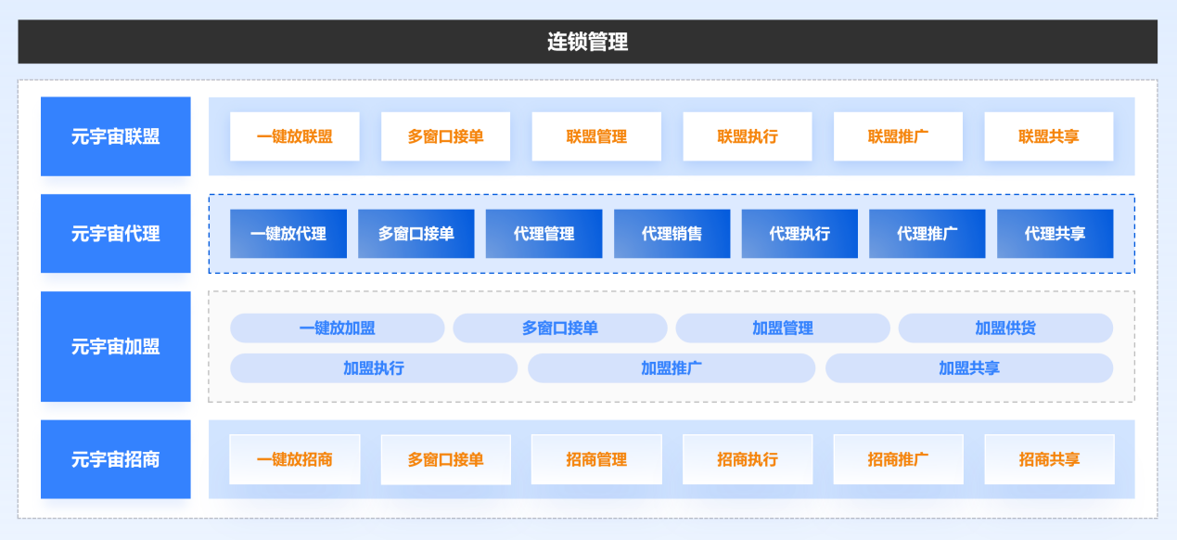The width and height of the screenshot is (1177, 540).
Task: Click 多窗口接单 in the 元宇宙代理 row
Action: (416, 234)
